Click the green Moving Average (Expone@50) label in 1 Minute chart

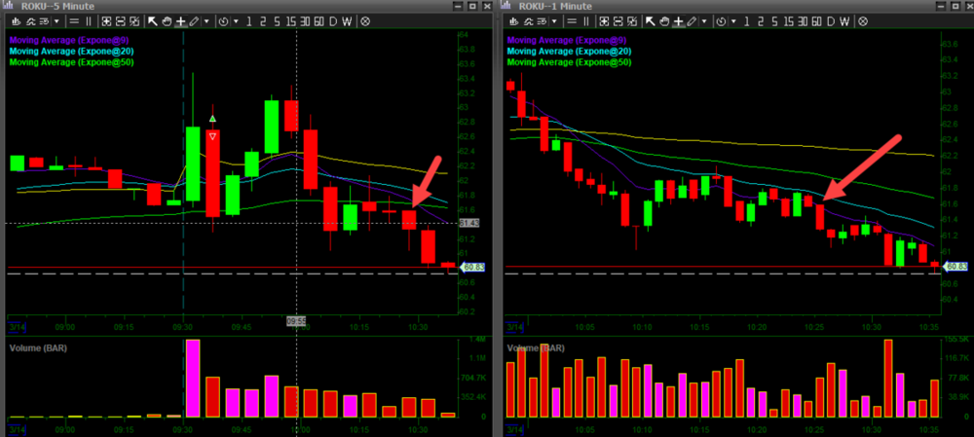(x=570, y=62)
